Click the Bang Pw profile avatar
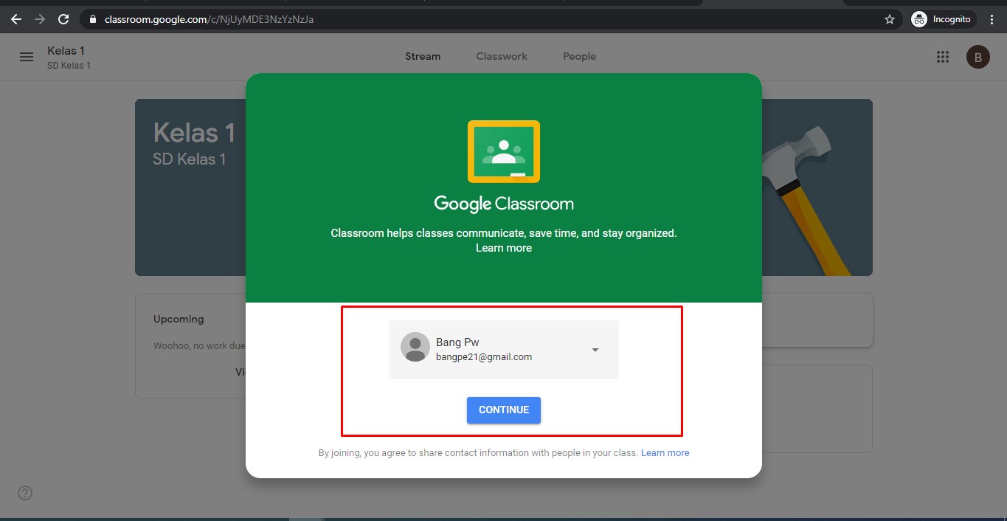 click(x=415, y=347)
